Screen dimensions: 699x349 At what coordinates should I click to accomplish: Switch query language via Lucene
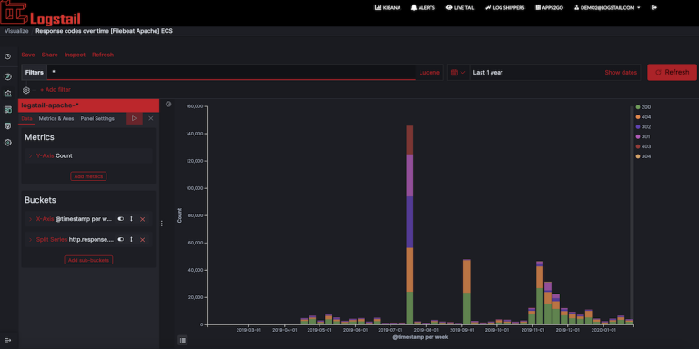click(x=430, y=72)
